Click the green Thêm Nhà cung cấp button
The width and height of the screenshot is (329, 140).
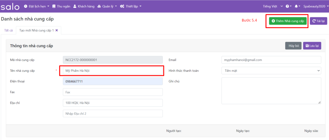coord(288,21)
